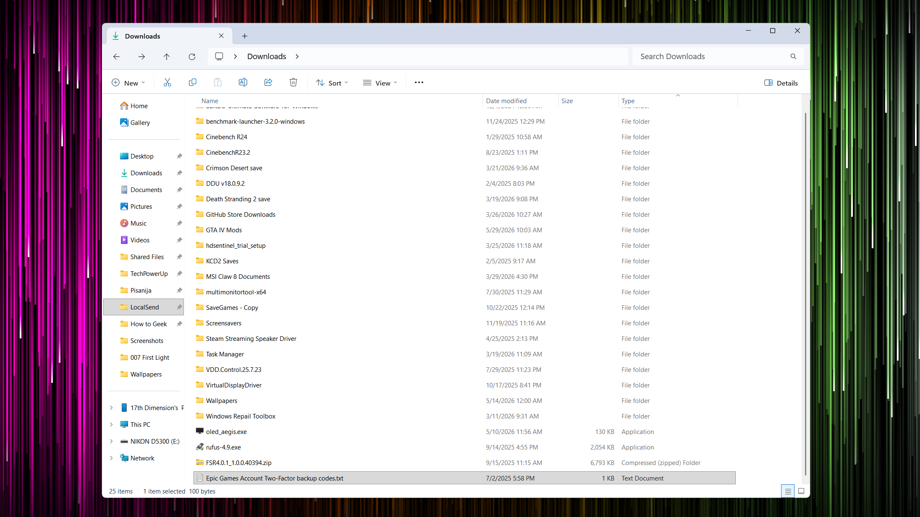Open the View dropdown menu
The image size is (920, 517).
click(x=380, y=83)
